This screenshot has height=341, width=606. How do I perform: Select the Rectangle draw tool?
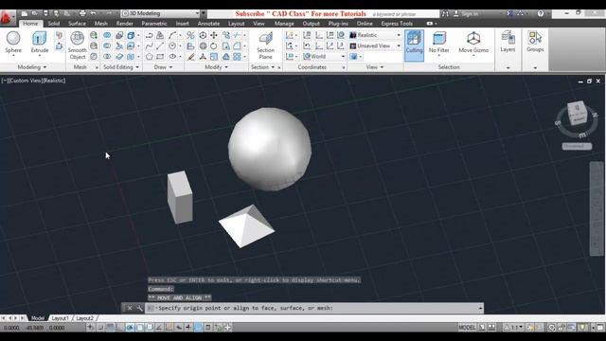tap(160, 57)
